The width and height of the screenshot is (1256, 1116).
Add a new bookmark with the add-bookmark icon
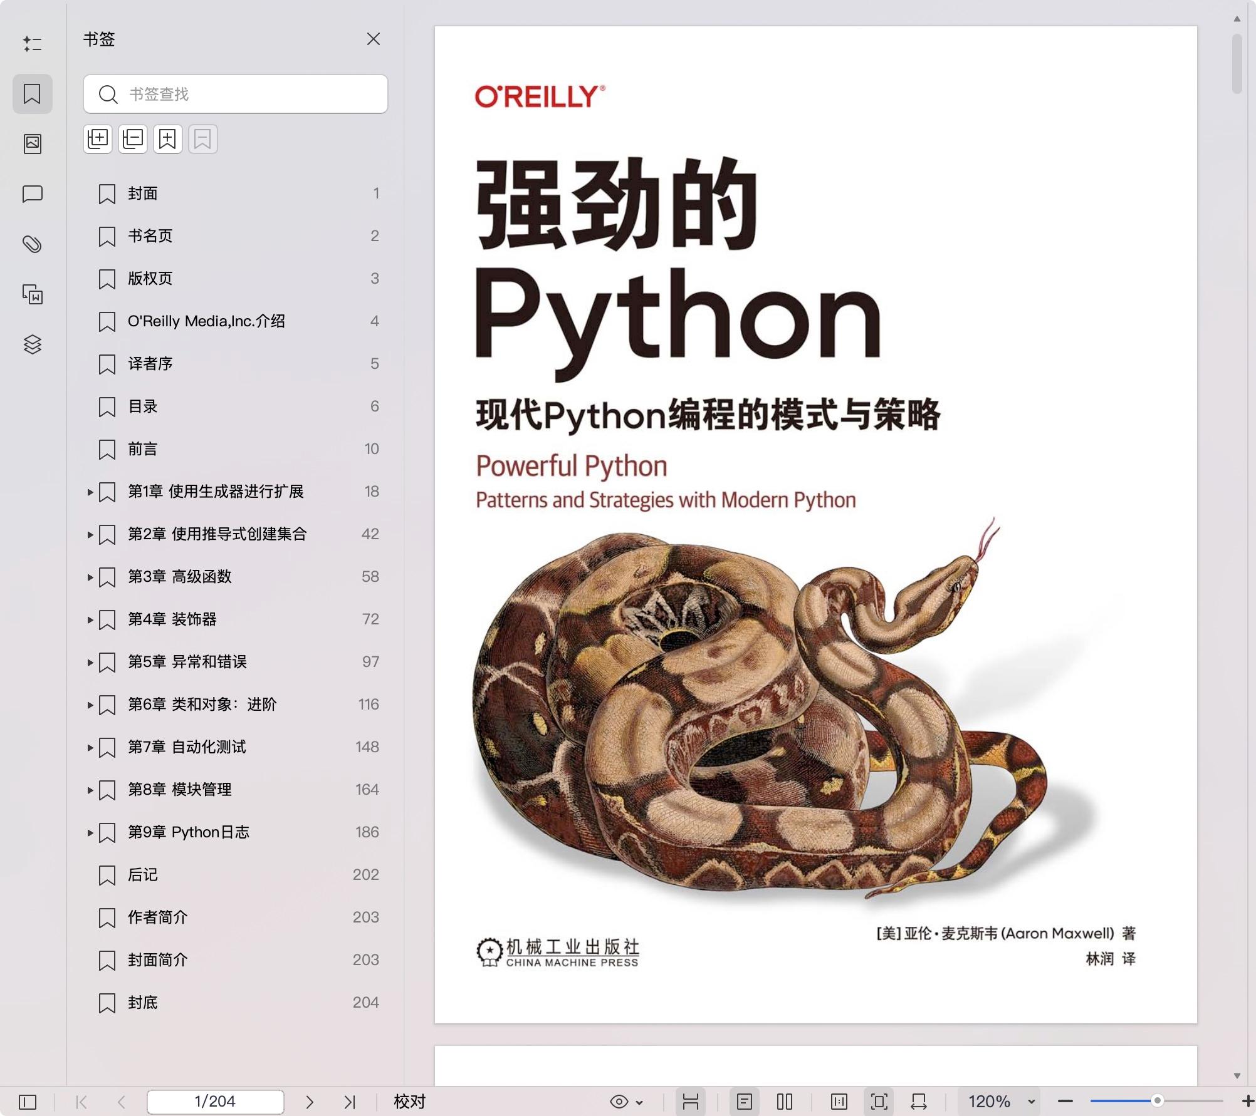click(167, 139)
